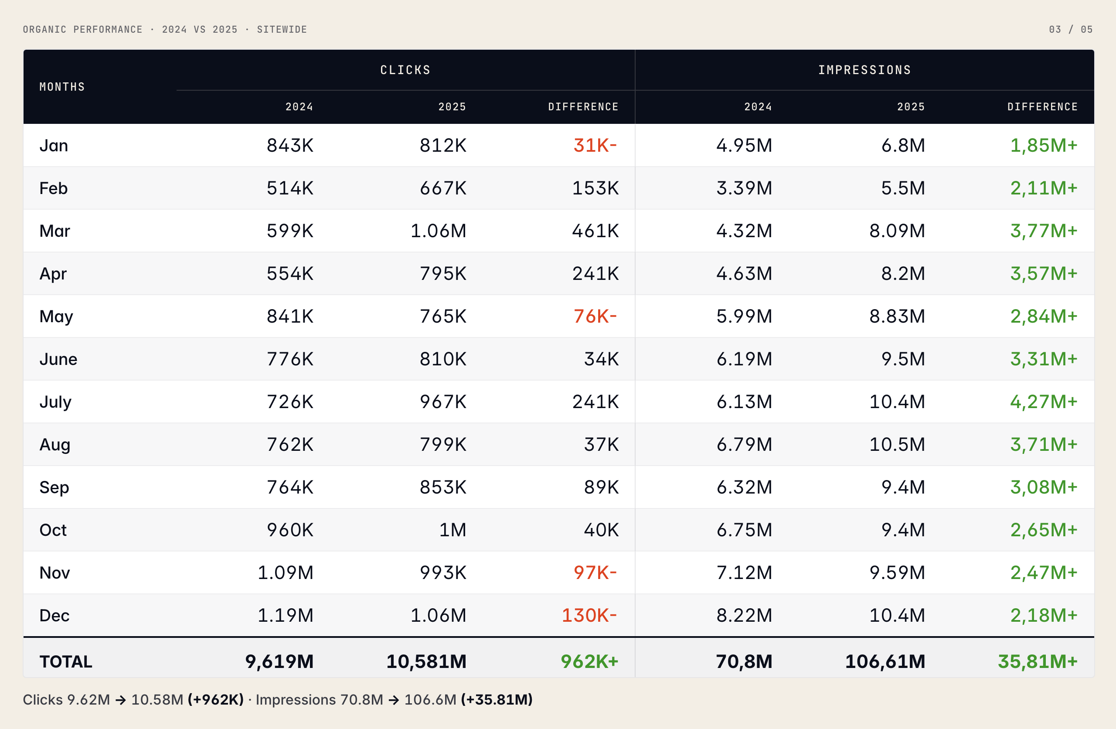Select the Oct row label
The image size is (1116, 729).
(53, 530)
